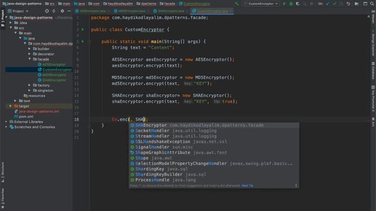376x211 pixels.
Task: Click the Build project hammer icon
Action: tap(237, 4)
